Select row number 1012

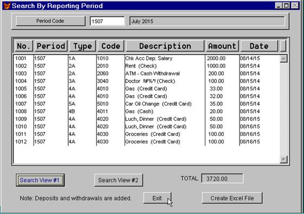click(x=147, y=142)
